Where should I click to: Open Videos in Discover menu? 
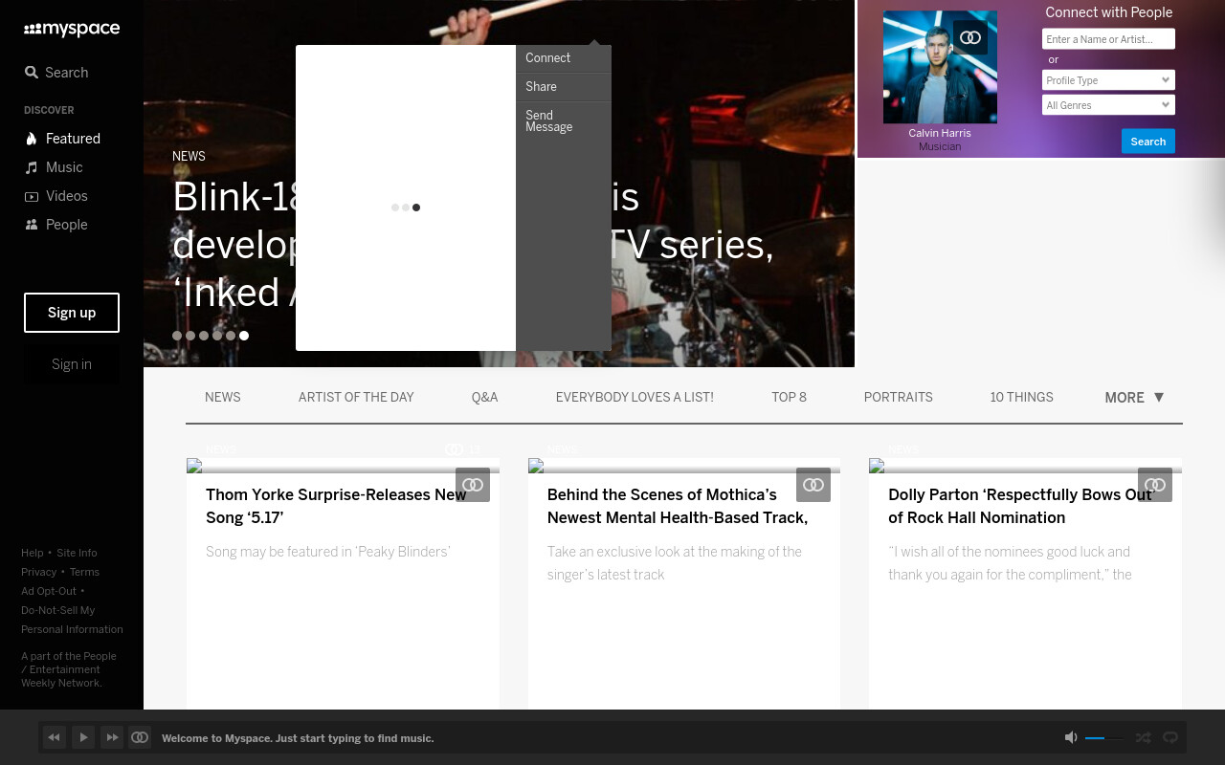[x=56, y=196]
